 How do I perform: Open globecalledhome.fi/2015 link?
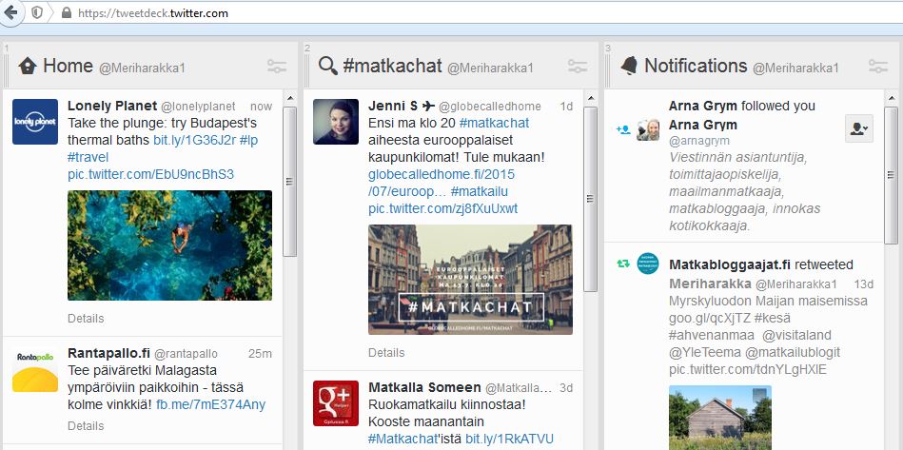(x=442, y=174)
